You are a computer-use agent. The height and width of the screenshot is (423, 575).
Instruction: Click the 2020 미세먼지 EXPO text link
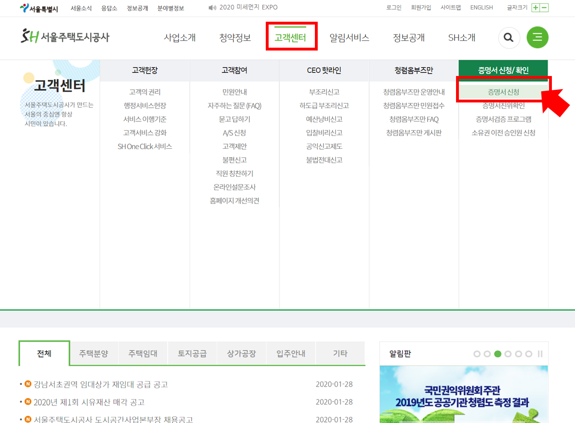(248, 8)
